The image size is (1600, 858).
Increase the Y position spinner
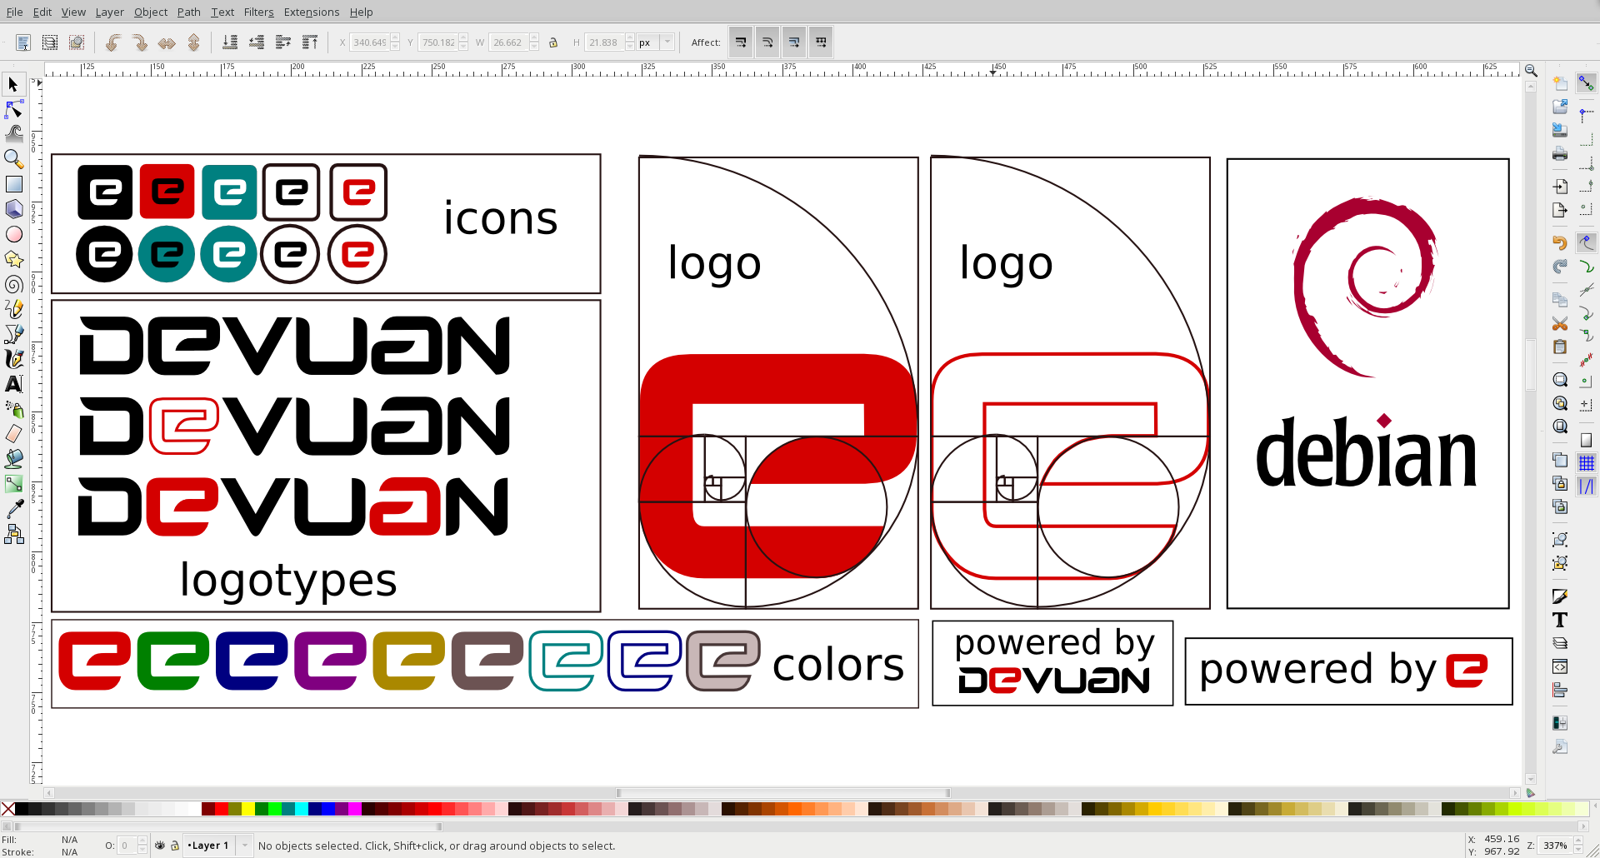(464, 38)
